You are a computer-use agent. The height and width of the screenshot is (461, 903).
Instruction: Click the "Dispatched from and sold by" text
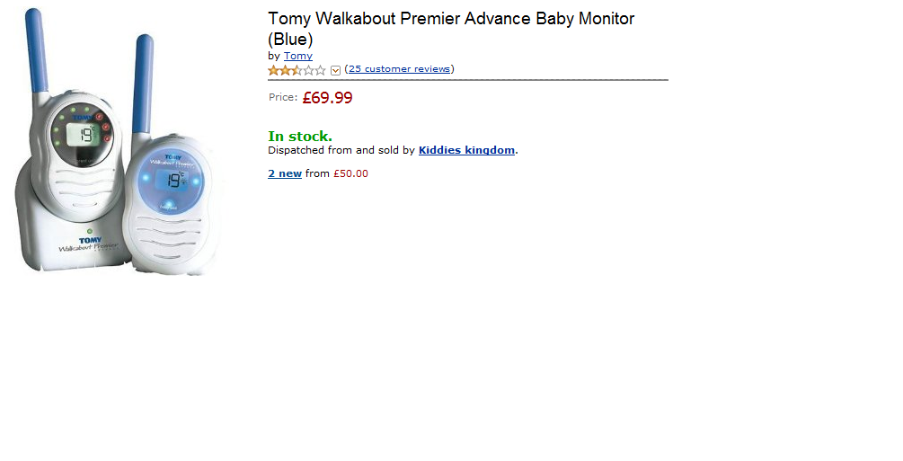point(341,150)
